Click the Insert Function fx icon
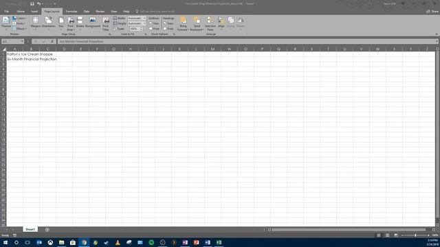This screenshot has height=247, width=440. tap(52, 41)
